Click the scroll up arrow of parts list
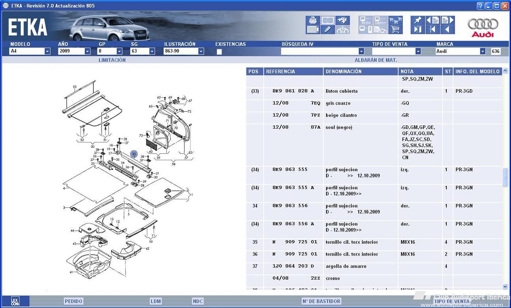511x308 pixels. point(505,71)
